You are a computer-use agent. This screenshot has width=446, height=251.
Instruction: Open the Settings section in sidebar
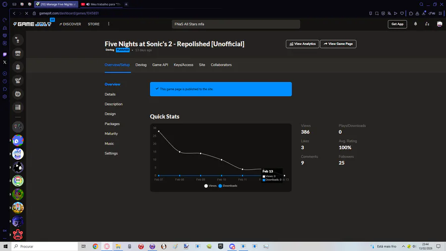[x=111, y=153]
